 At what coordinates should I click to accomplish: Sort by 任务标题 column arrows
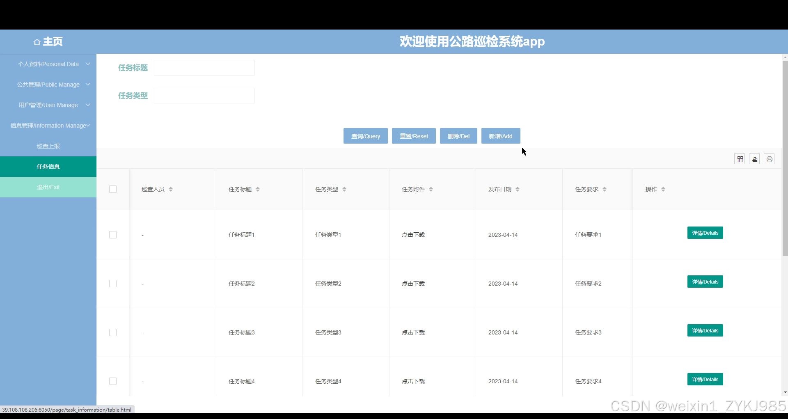coord(258,189)
